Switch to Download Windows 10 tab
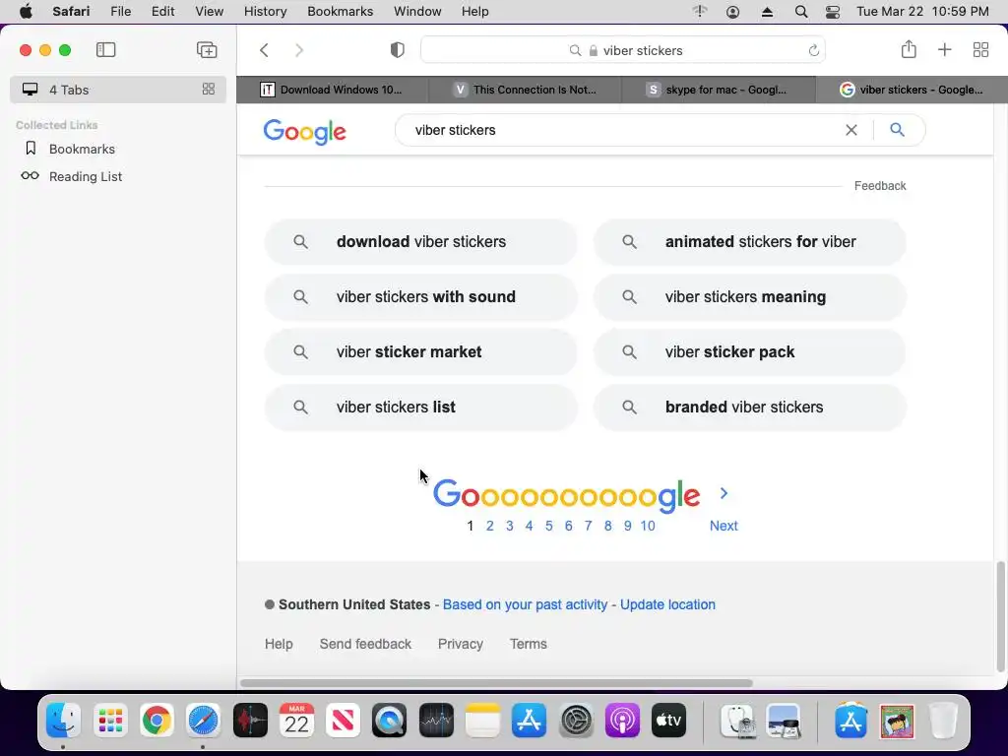1008x756 pixels. [333, 90]
